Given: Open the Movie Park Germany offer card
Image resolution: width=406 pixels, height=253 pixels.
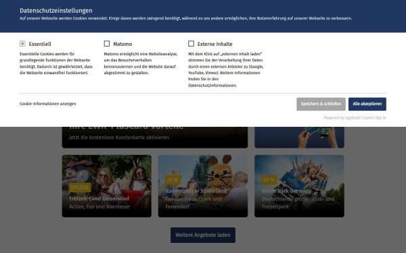Looking at the screenshot, I should [299, 186].
